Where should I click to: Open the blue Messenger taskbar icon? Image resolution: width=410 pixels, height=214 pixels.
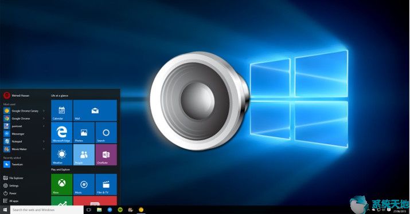pyautogui.click(x=110, y=210)
